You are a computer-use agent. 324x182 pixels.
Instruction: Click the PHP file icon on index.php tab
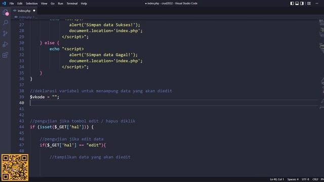pyautogui.click(x=15, y=11)
